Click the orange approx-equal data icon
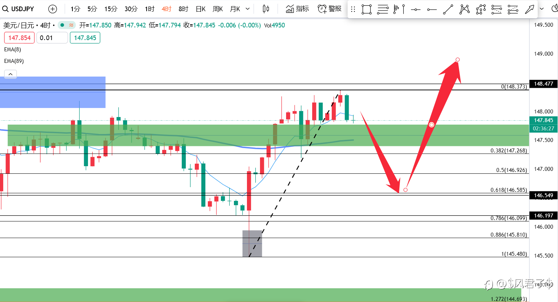The width and height of the screenshot is (558, 302). pyautogui.click(x=71, y=25)
